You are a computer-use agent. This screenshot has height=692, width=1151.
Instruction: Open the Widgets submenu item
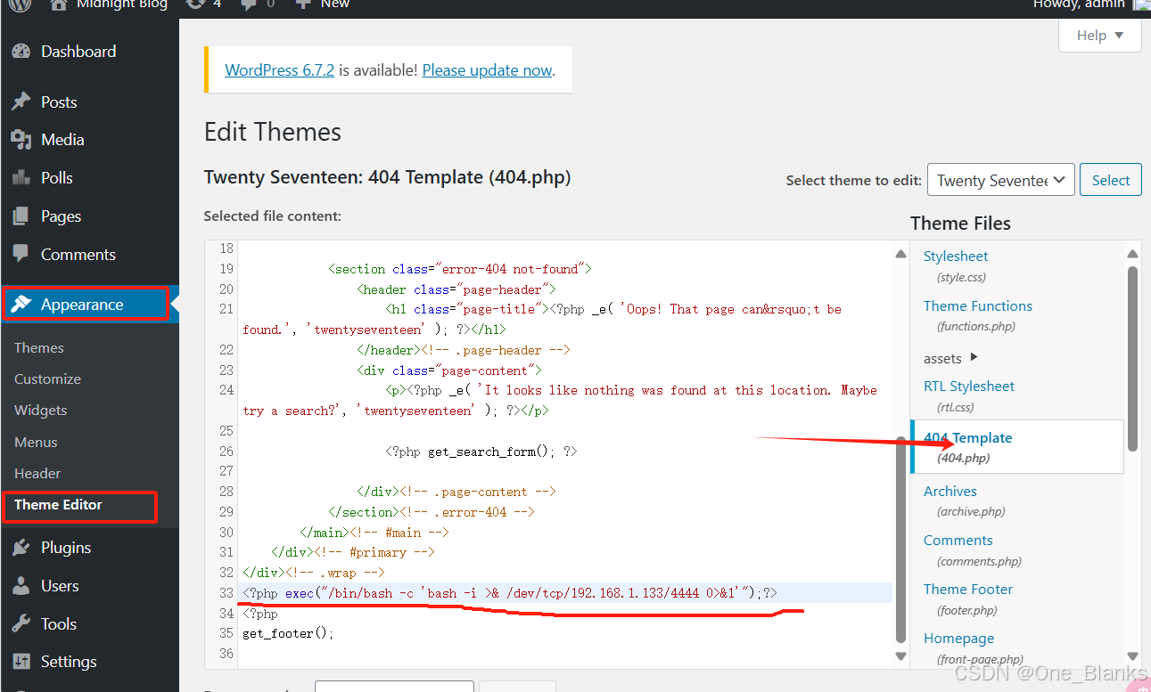[40, 411]
